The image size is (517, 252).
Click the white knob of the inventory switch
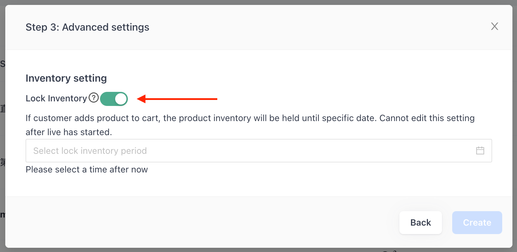click(x=121, y=99)
